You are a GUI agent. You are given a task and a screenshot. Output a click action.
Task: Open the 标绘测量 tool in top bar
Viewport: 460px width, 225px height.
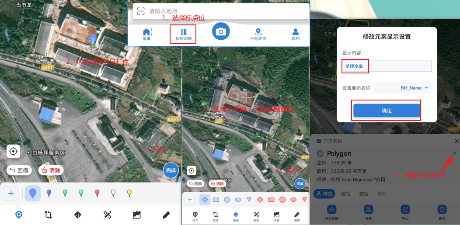click(x=183, y=35)
